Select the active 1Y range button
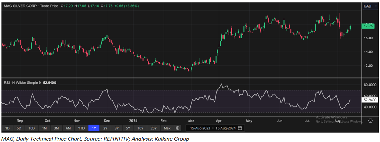 [94, 128]
